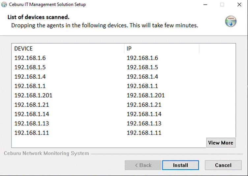Image resolution: width=248 pixels, height=176 pixels.
Task: Cancel the setup wizard
Action: 223,165
